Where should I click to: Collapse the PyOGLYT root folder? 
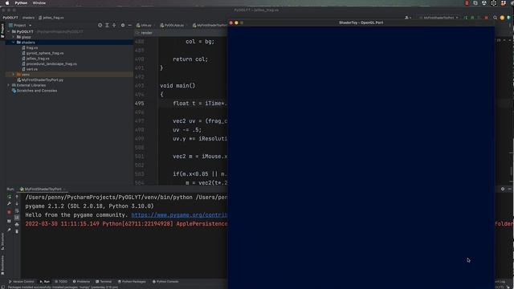coord(9,32)
